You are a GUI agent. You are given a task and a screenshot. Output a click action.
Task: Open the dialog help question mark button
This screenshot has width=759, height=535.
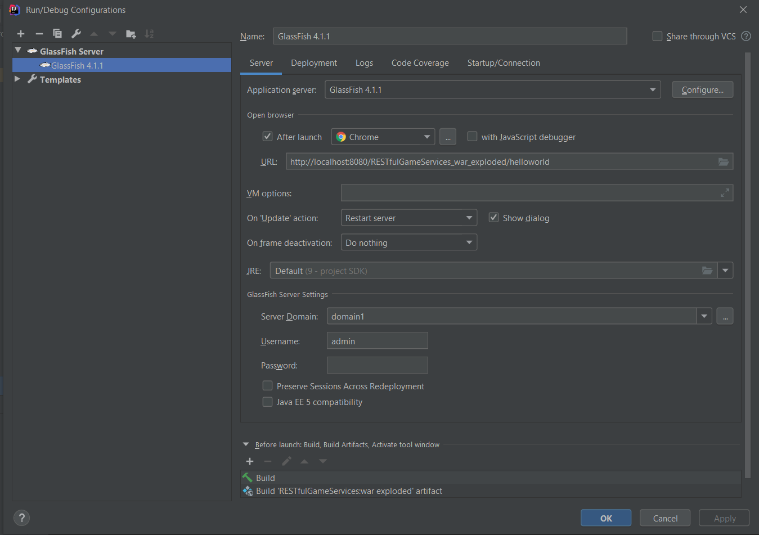point(21,518)
